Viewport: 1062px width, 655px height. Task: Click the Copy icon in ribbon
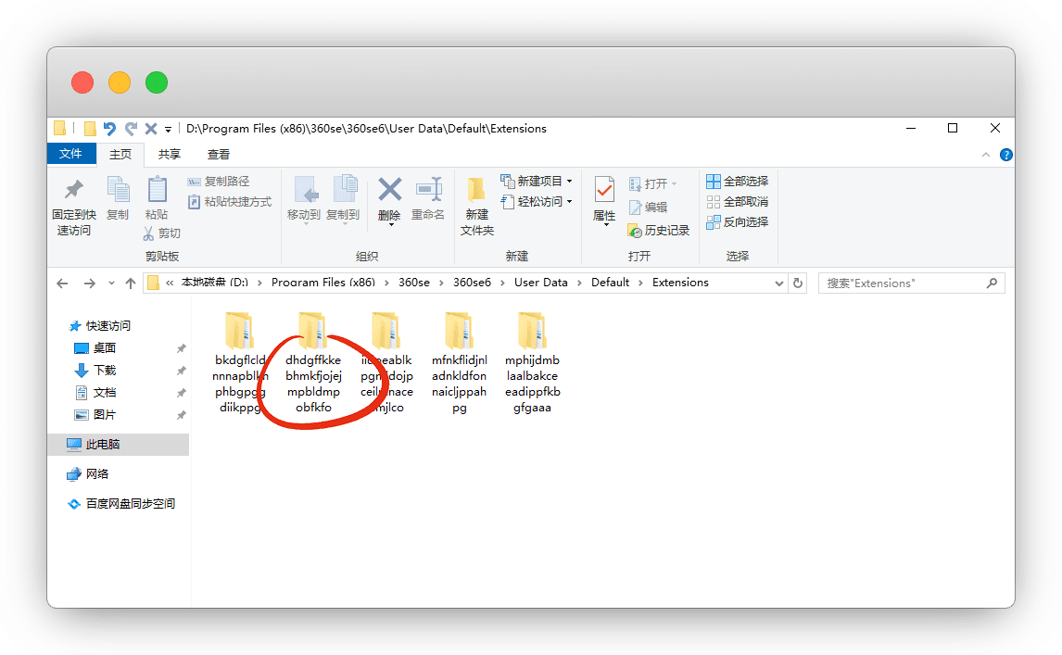point(118,191)
